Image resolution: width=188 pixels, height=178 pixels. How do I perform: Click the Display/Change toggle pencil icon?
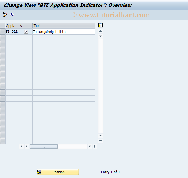(5, 14)
